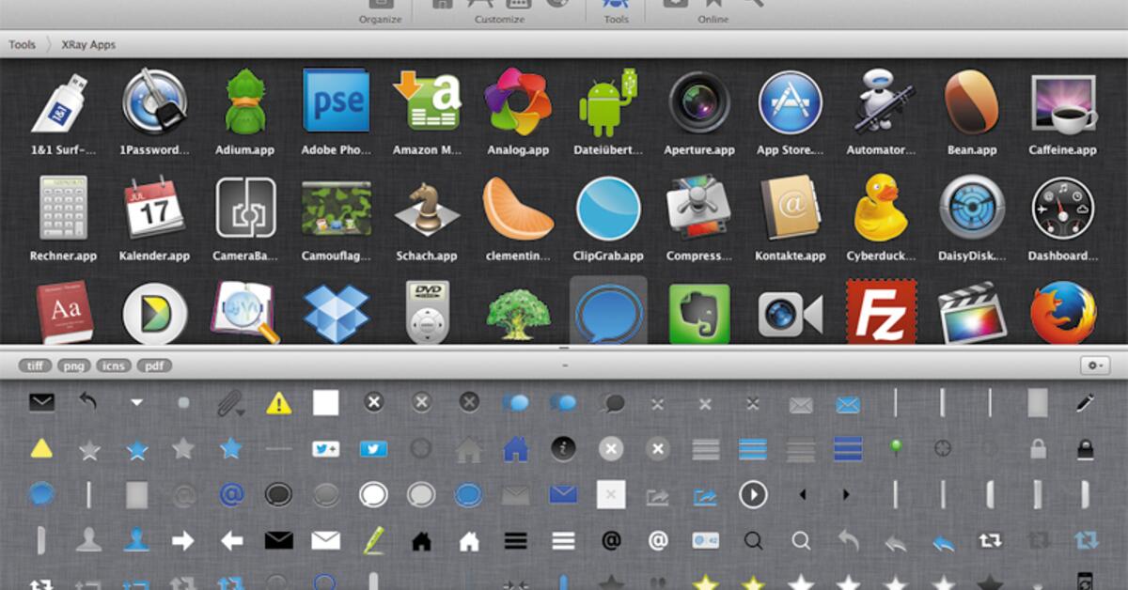Click Tools in the breadcrumb bar
This screenshot has width=1128, height=590.
[22, 43]
